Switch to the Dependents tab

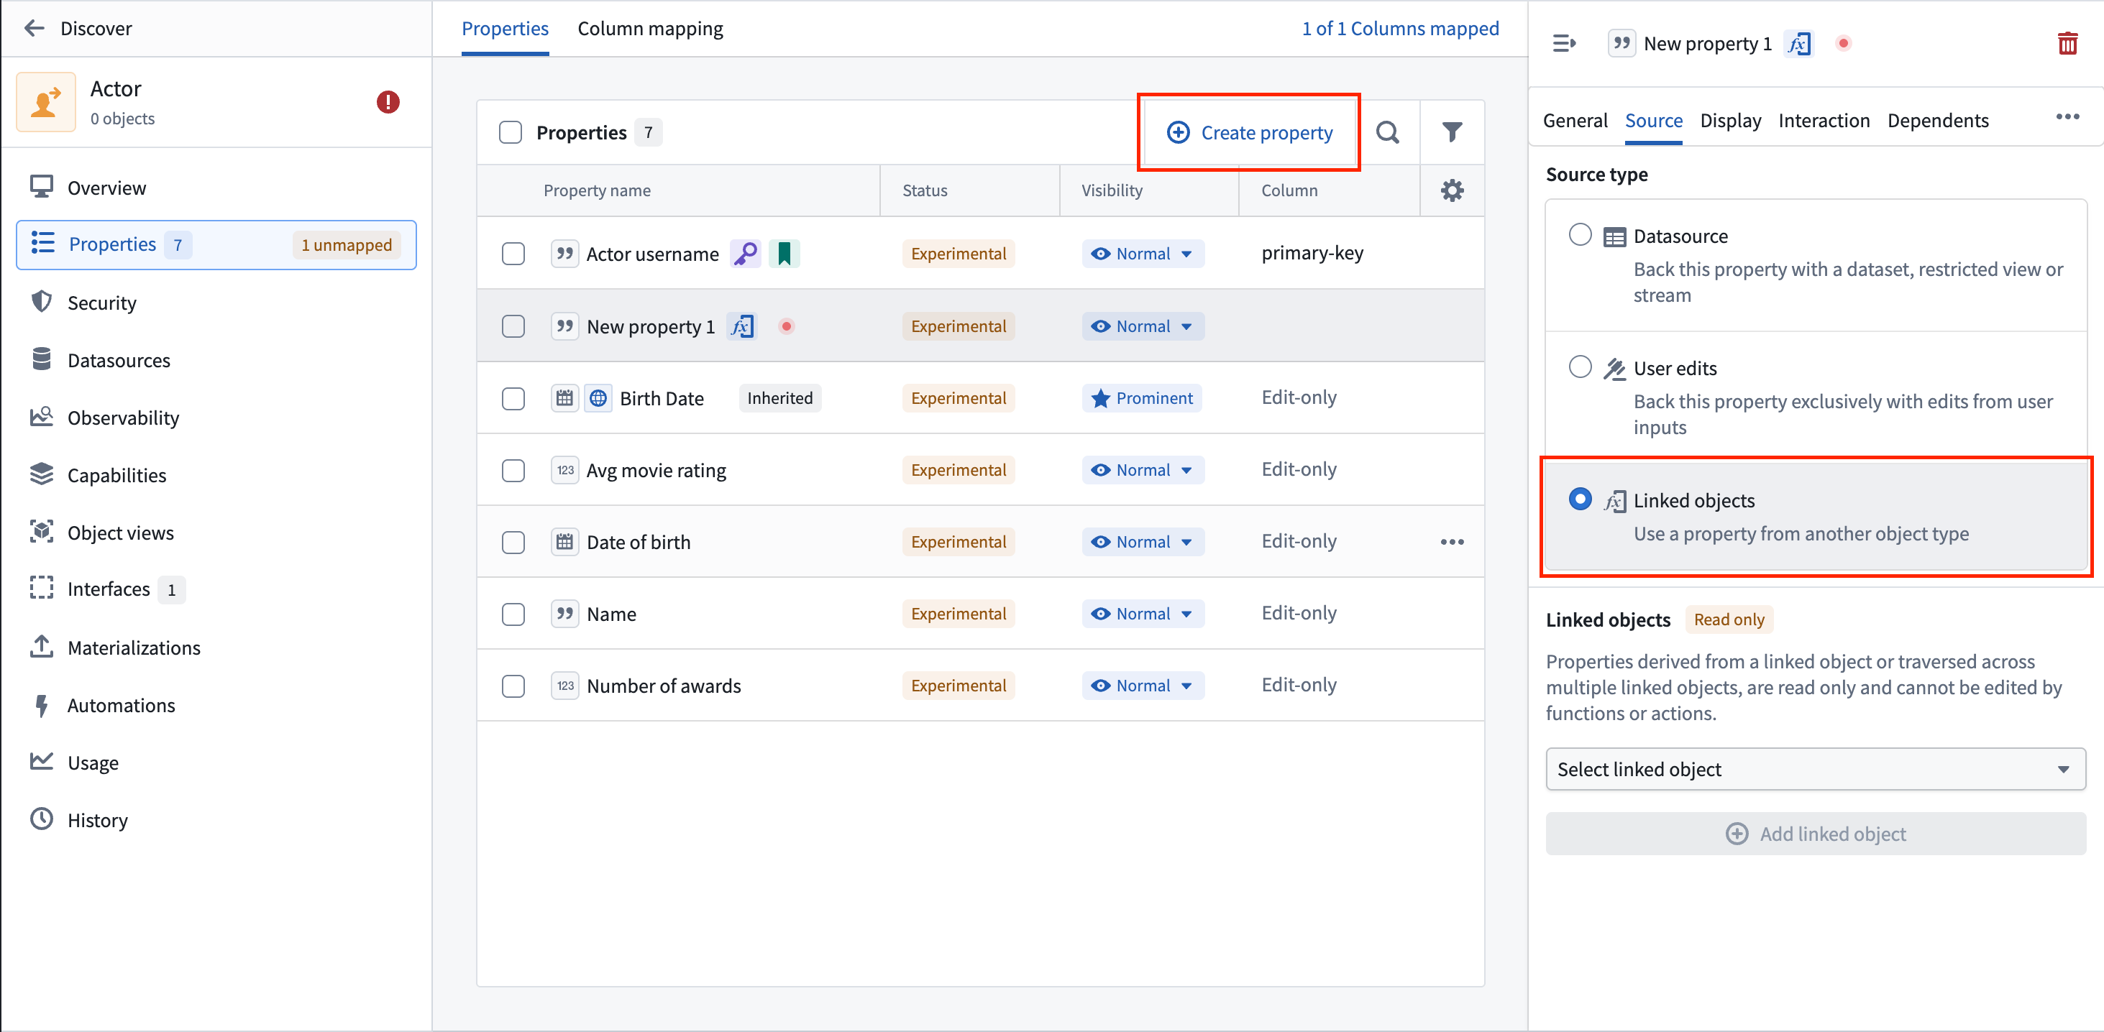[1937, 121]
